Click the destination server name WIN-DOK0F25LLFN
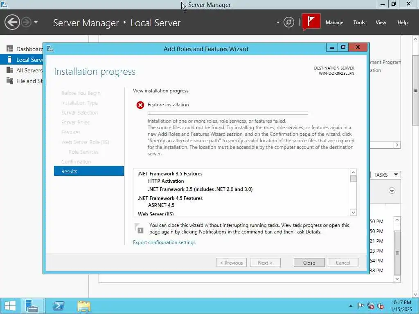This screenshot has width=419, height=314. [x=336, y=74]
